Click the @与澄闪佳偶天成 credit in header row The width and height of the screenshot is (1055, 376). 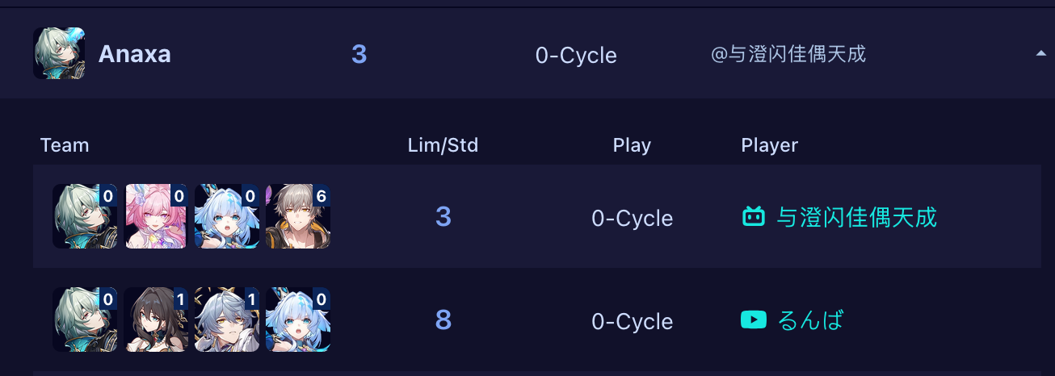click(788, 54)
